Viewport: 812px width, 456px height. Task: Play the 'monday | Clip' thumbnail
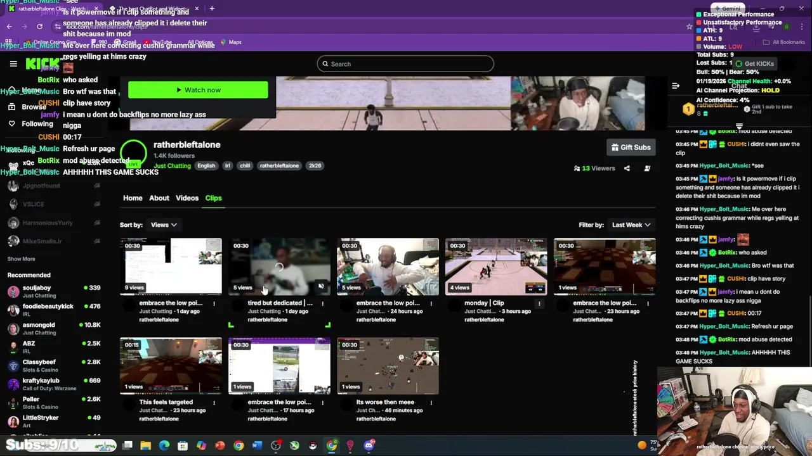[496, 267]
